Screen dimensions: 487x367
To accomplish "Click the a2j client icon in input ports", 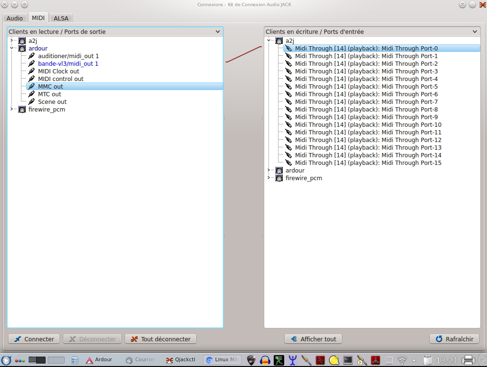I will [x=279, y=41].
